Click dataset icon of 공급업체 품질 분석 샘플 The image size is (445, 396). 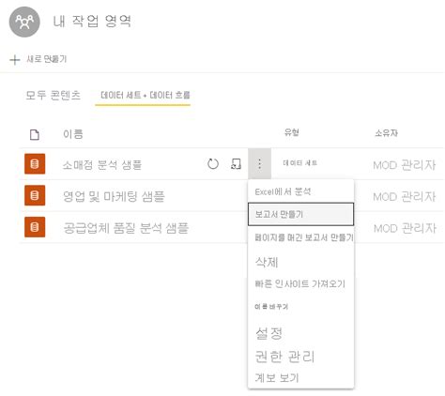[35, 227]
